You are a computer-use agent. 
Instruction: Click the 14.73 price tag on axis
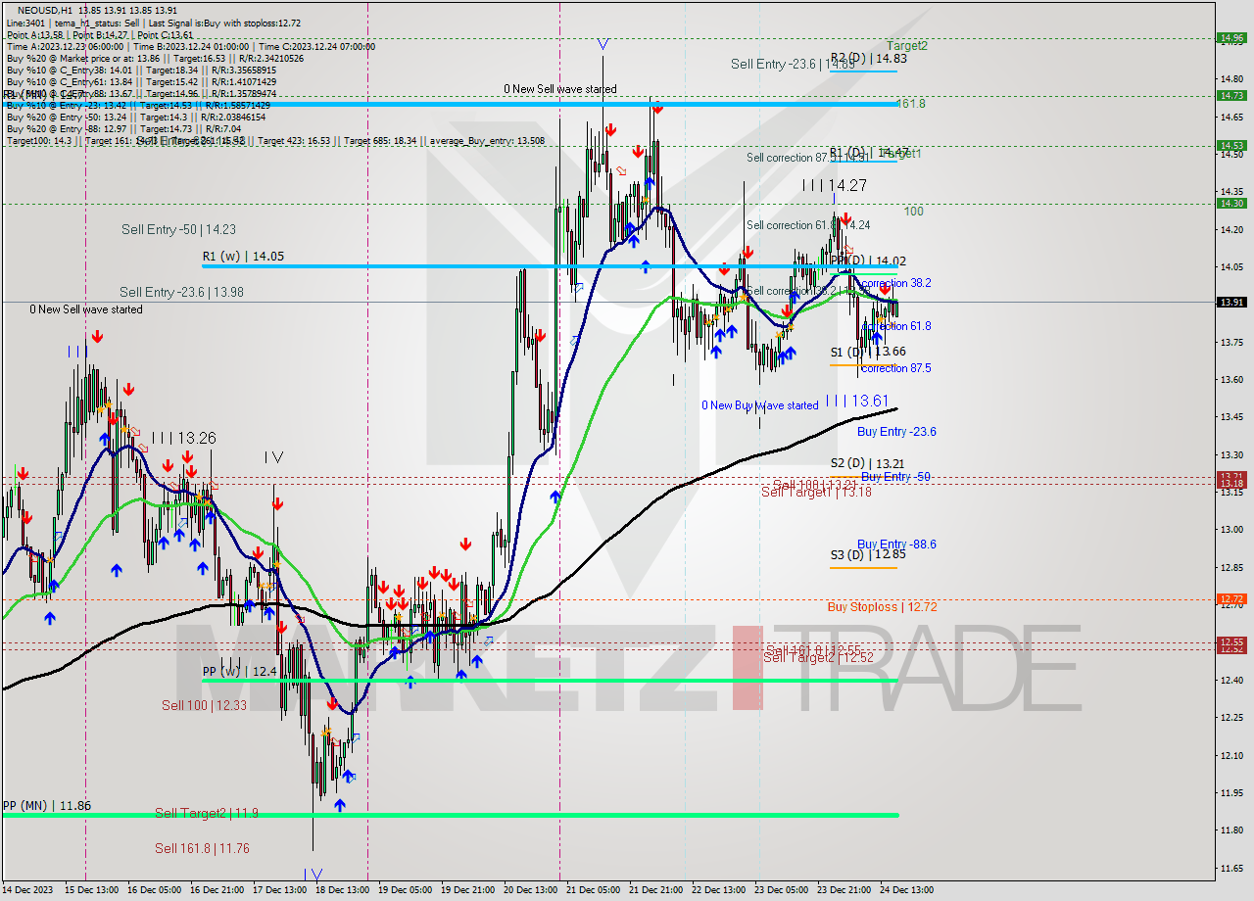tap(1231, 95)
